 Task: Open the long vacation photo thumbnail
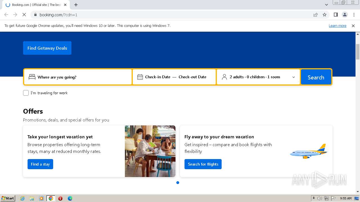tap(150, 151)
